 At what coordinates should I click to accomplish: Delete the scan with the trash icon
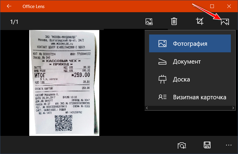[174, 21]
